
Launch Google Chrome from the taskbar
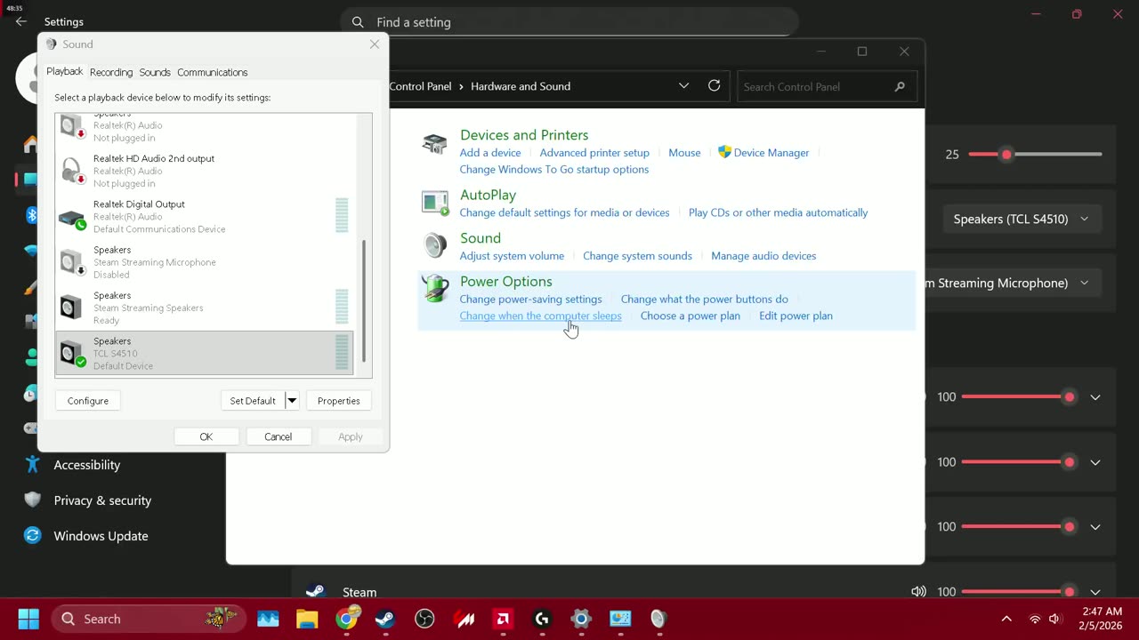click(347, 619)
